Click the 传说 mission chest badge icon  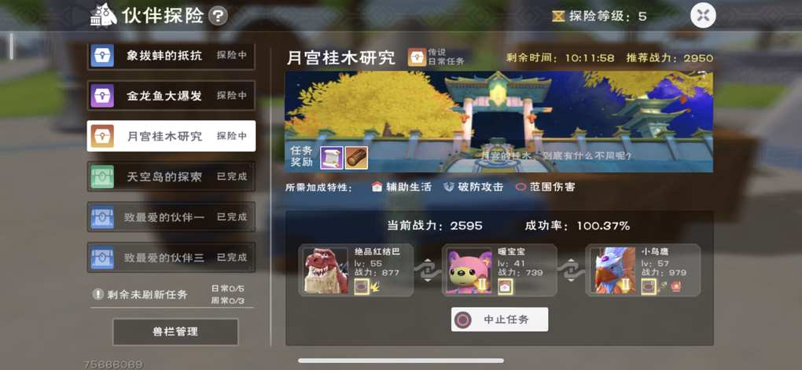417,57
